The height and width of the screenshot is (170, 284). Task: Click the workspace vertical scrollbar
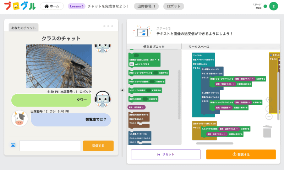coord(278,96)
